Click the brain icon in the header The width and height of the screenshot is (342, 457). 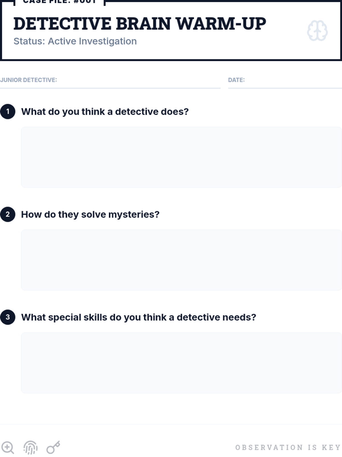coord(317,31)
